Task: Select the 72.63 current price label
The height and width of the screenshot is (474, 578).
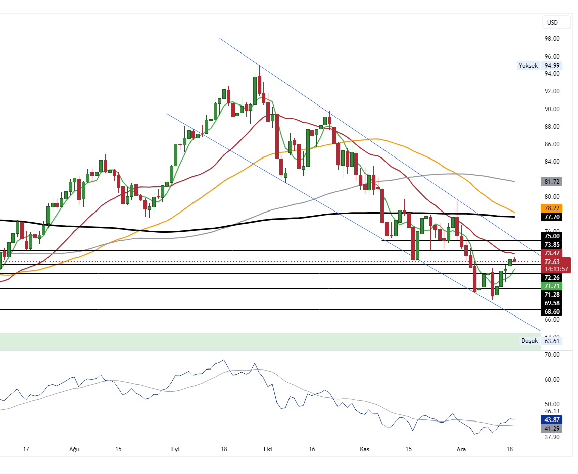Action: click(553, 261)
